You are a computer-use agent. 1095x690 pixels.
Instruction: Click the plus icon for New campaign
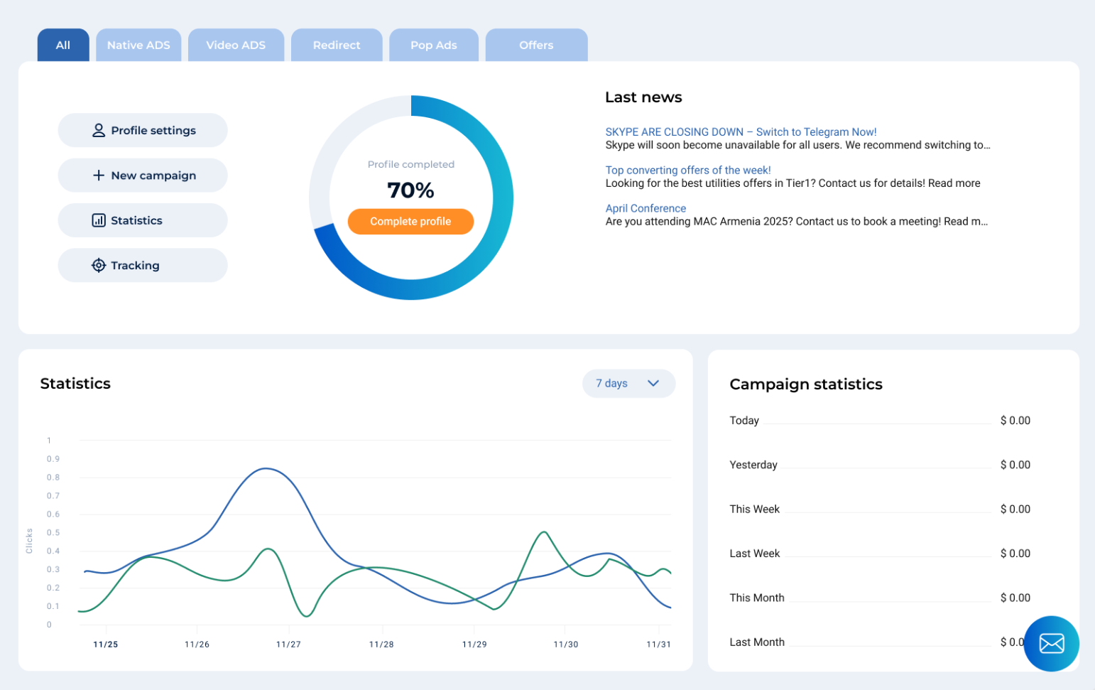[x=99, y=176]
